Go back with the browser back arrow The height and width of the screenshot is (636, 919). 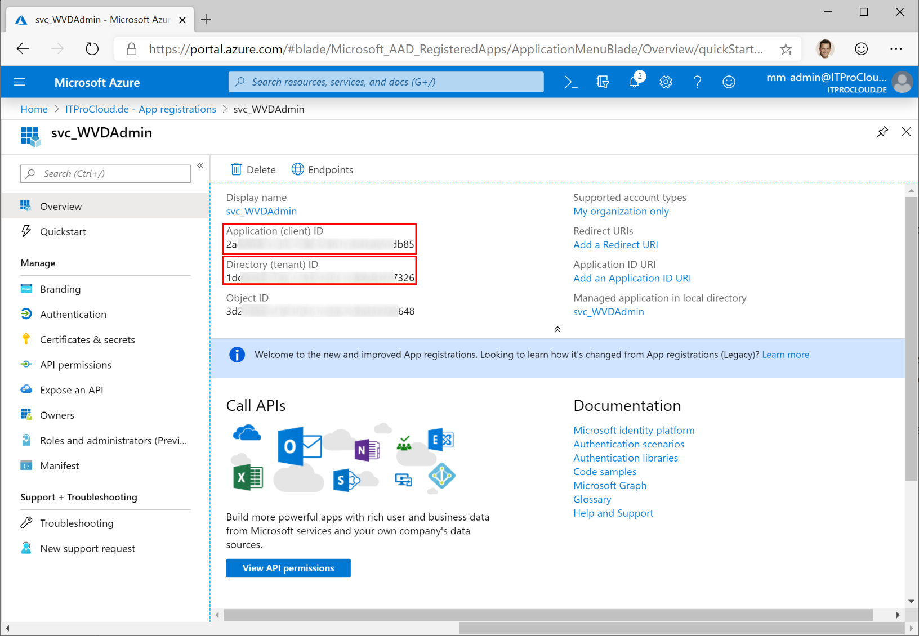pos(23,49)
